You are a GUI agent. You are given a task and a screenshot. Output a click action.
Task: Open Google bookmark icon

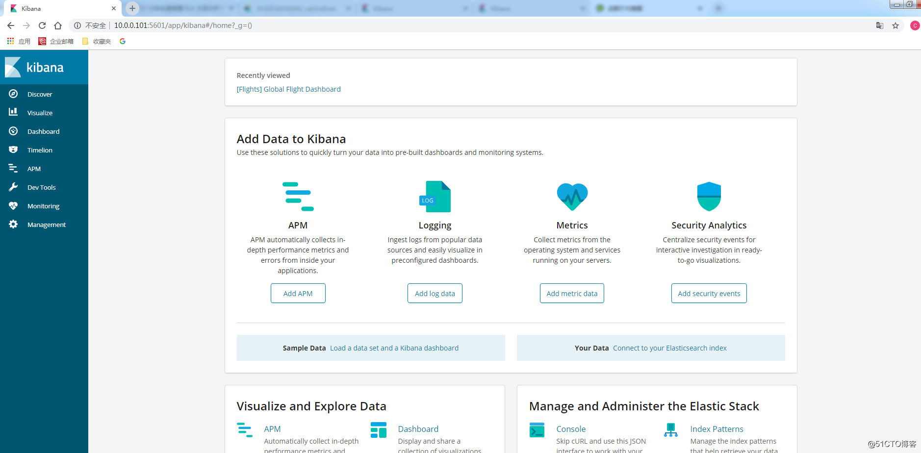(x=123, y=41)
